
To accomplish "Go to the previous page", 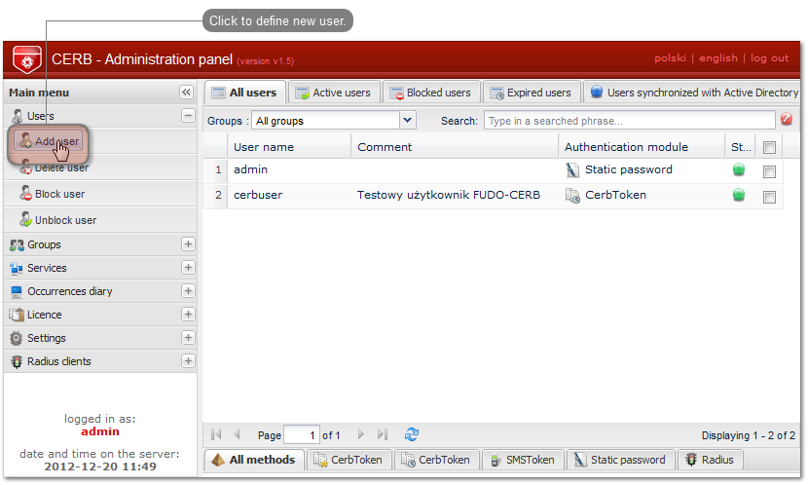I will (237, 435).
